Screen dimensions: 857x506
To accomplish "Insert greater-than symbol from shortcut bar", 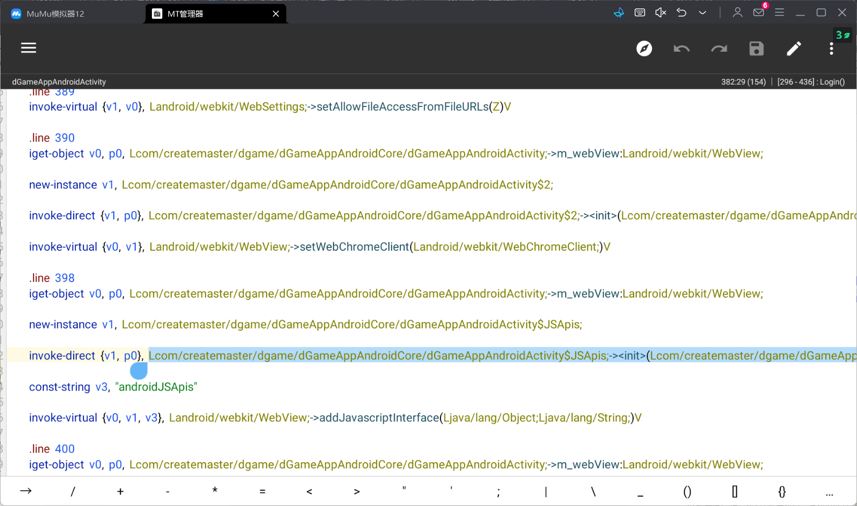I will pyautogui.click(x=357, y=491).
